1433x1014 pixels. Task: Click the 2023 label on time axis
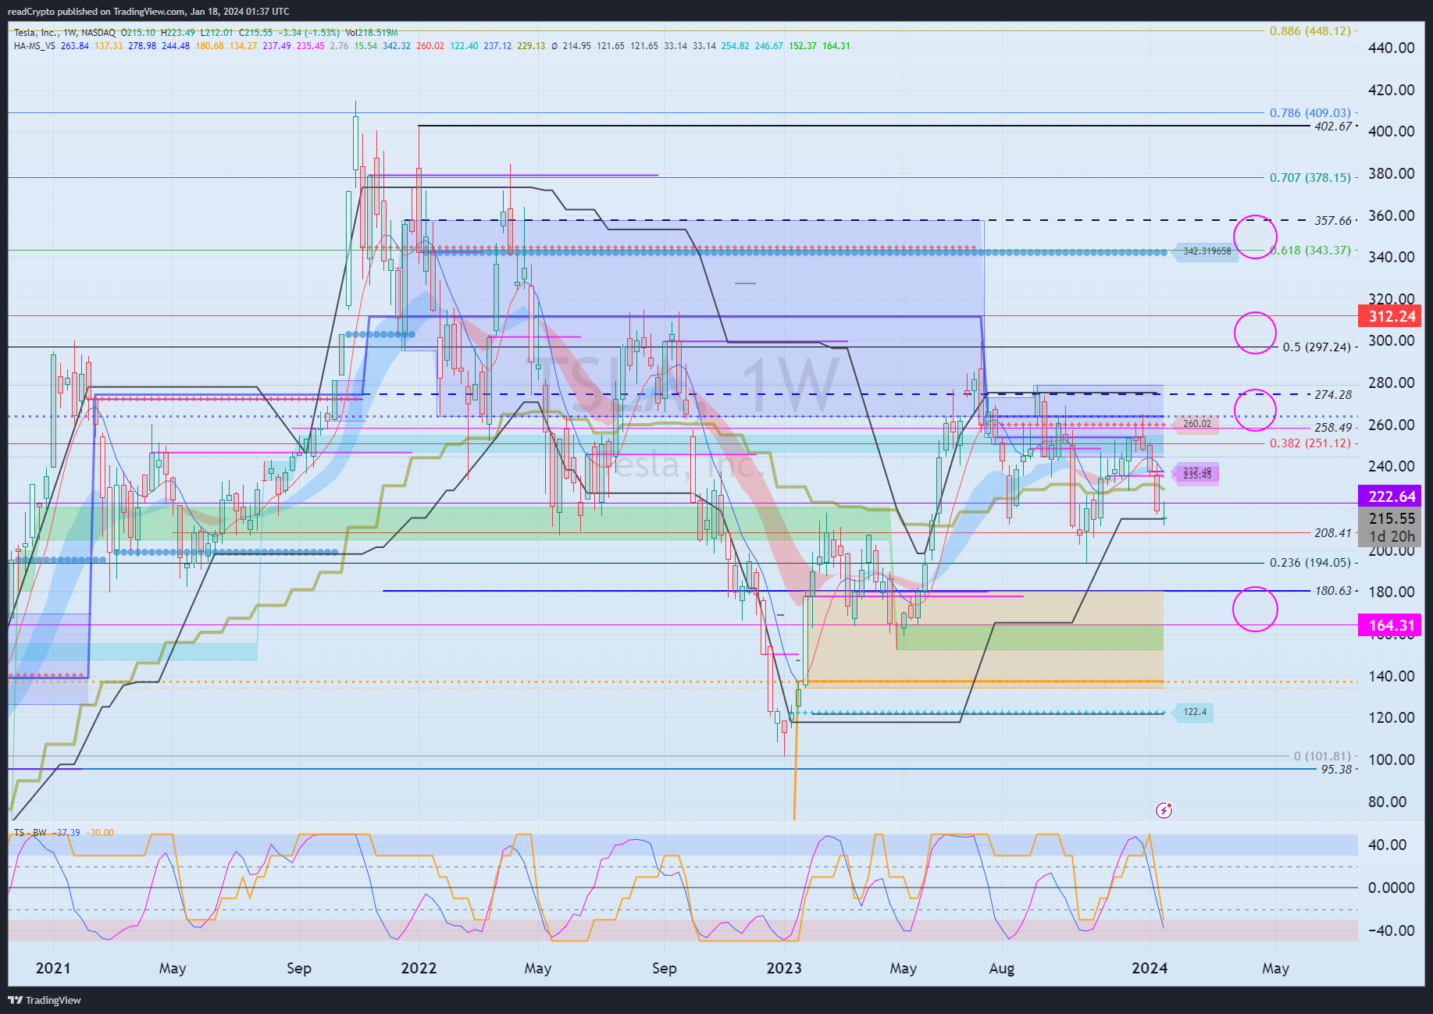784,968
